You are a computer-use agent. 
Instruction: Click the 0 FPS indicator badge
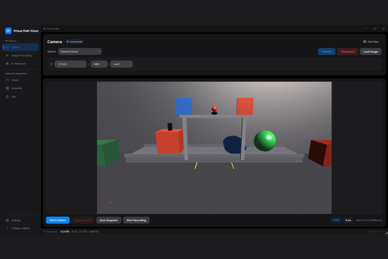pyautogui.click(x=336, y=220)
